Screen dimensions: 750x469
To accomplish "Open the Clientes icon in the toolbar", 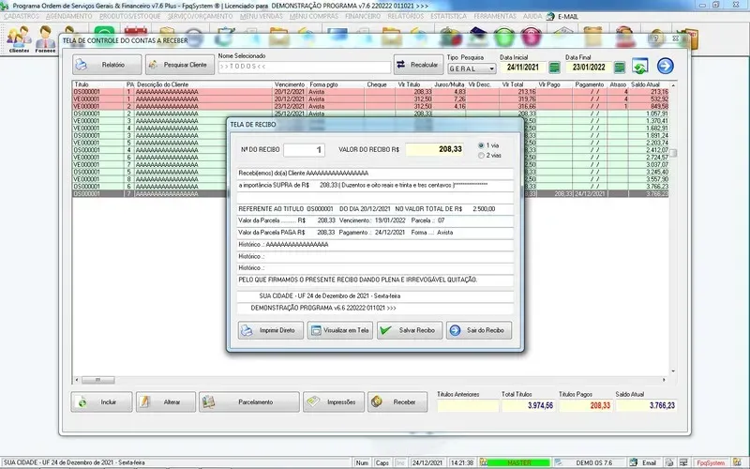I will click(x=19, y=39).
